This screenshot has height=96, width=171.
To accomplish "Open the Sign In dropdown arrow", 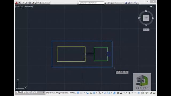I will click(x=123, y=3).
